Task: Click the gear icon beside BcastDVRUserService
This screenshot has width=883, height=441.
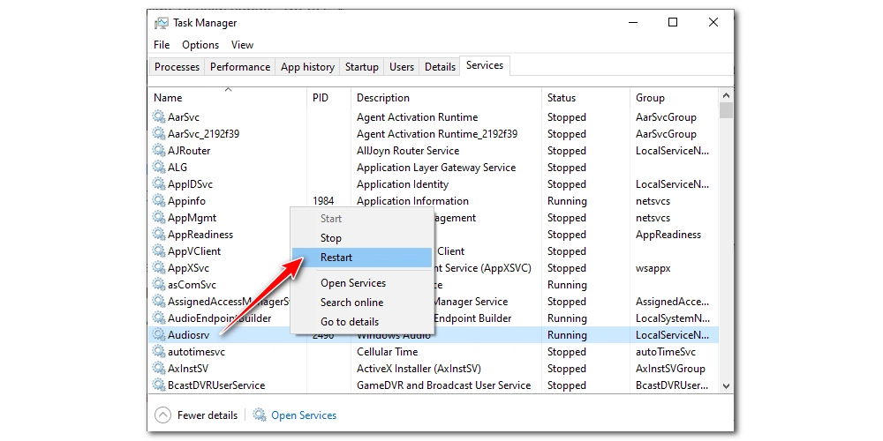Action: pos(159,385)
